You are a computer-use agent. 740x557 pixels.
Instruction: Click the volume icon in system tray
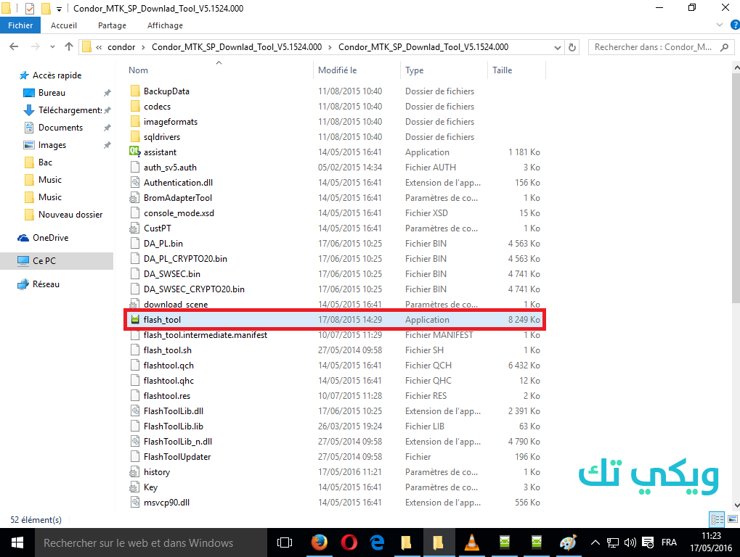pos(630,543)
